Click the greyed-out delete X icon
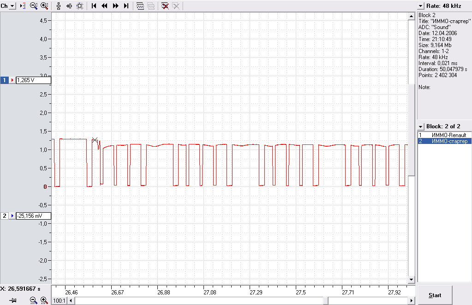472x305 pixels. [x=176, y=6]
